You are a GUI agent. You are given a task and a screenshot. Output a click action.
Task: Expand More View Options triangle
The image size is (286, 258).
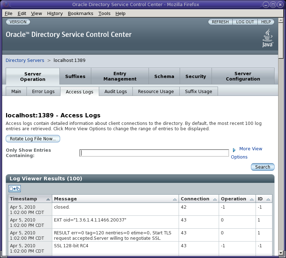pyautogui.click(x=234, y=150)
